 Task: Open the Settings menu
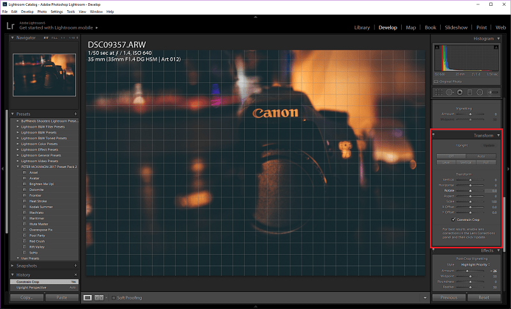click(57, 11)
